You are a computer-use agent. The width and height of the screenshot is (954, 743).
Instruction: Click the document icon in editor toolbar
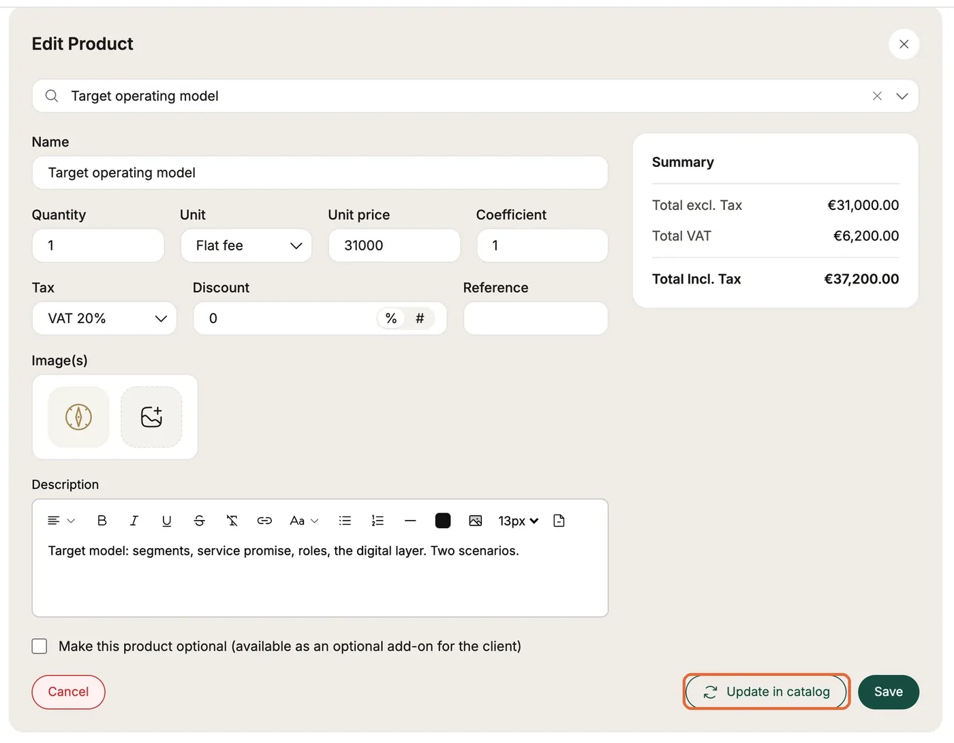(x=559, y=521)
